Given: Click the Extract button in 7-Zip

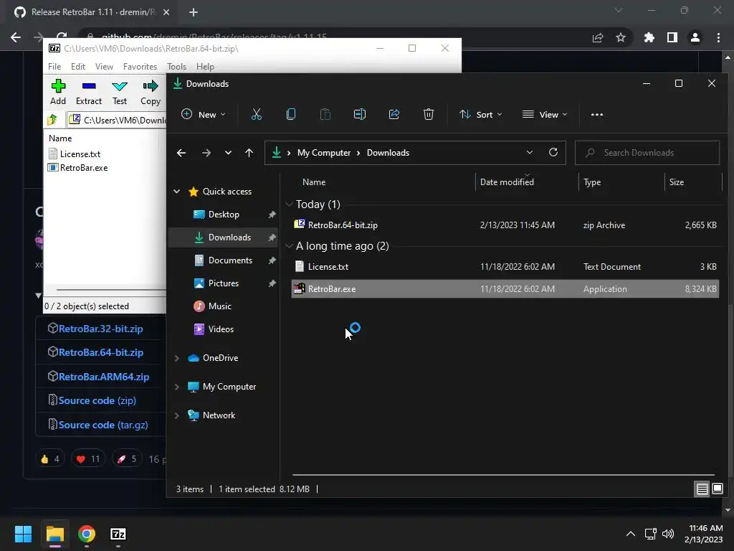Looking at the screenshot, I should 88,92.
